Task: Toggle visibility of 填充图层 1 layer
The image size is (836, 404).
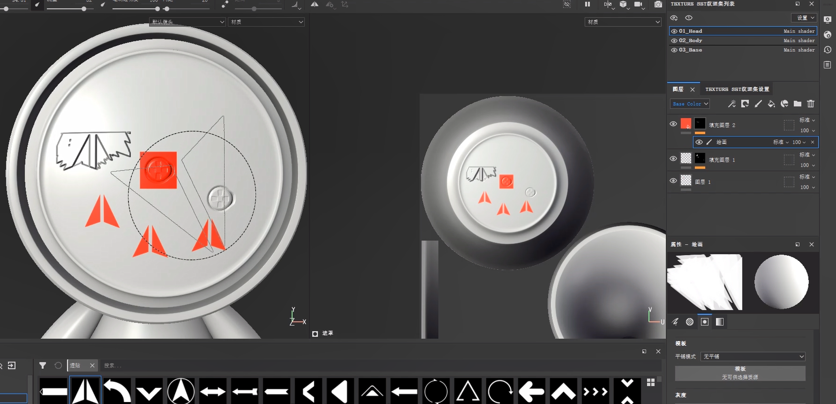Action: pyautogui.click(x=673, y=159)
